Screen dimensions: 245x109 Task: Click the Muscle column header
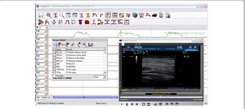pyautogui.click(x=85, y=49)
